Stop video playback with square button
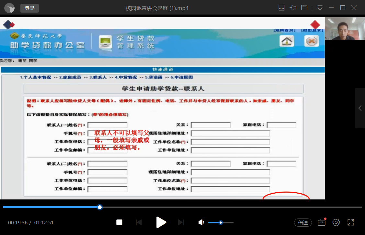Screen dimensions: 365x235 tap(119, 222)
